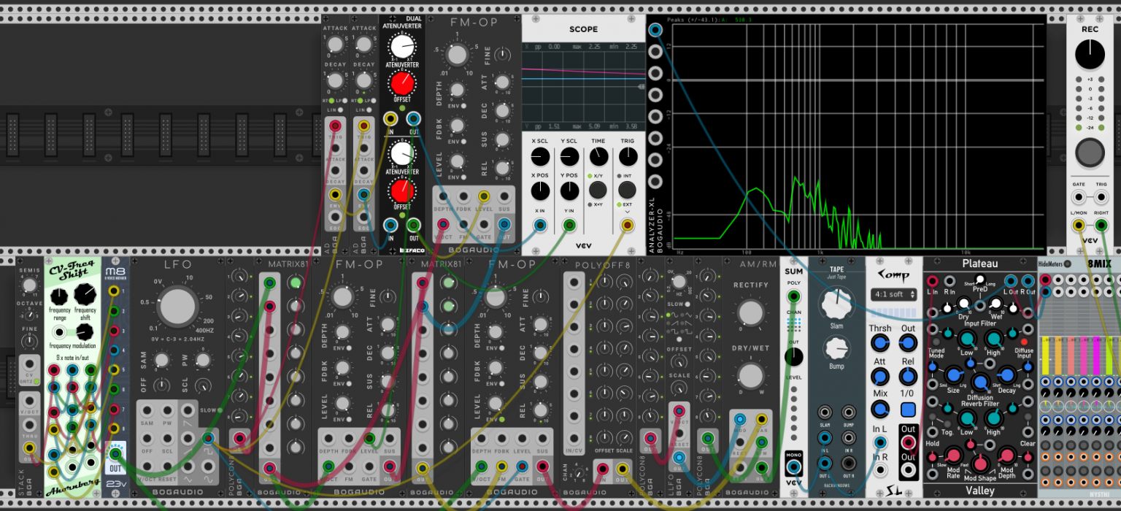This screenshot has width=1121, height=511.
Task: Click the Scope X IN jack
Action: point(540,225)
